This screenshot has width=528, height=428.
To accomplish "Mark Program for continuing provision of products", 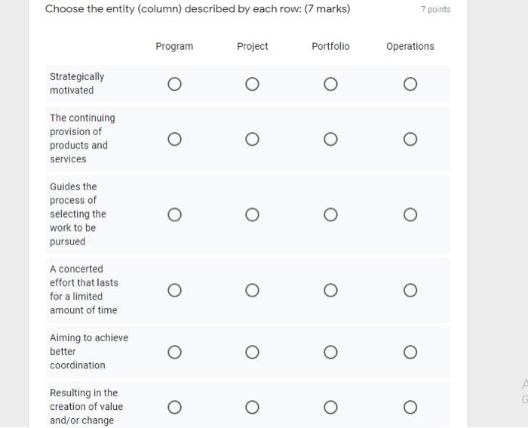I will [x=174, y=139].
